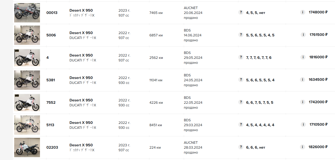The image size is (335, 160).
Task: Click the price 1710500 ₽
Action: tap(318, 125)
